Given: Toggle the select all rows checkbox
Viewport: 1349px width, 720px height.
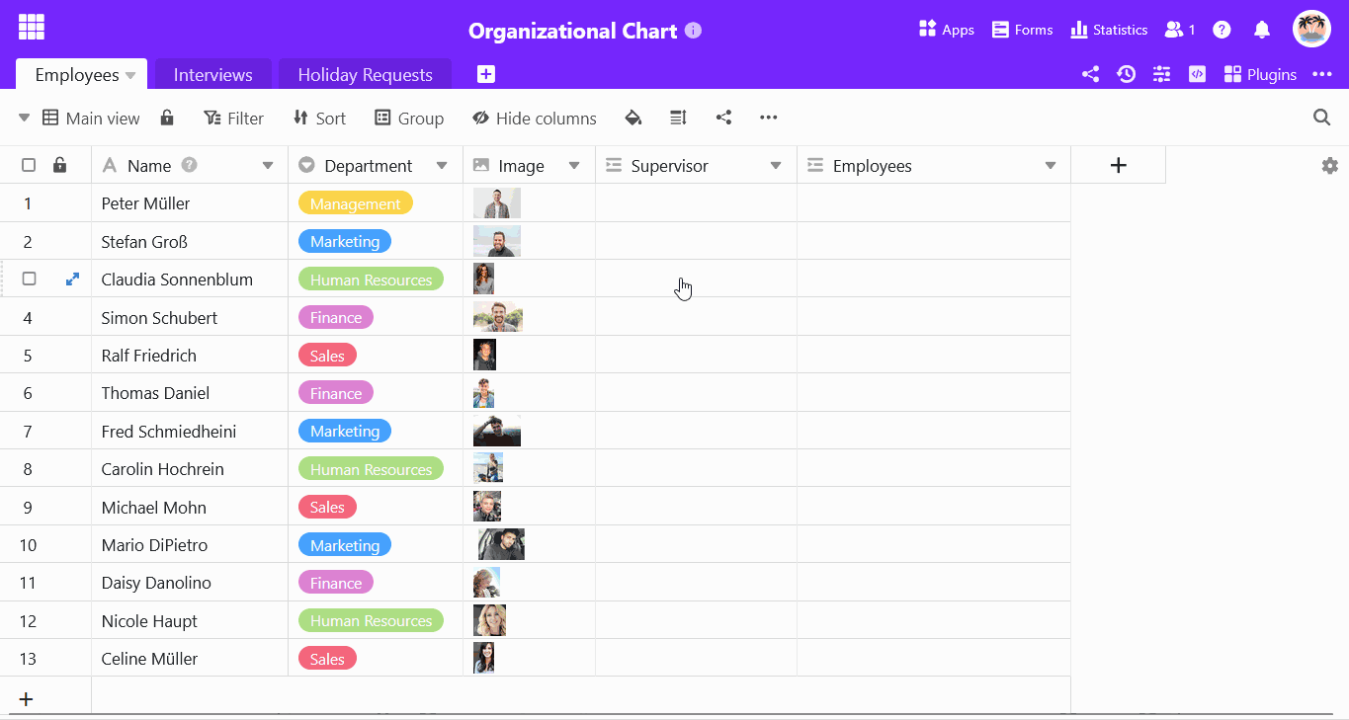Looking at the screenshot, I should tap(29, 166).
